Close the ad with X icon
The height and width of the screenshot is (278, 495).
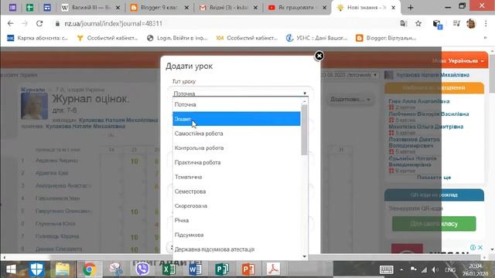480,247
